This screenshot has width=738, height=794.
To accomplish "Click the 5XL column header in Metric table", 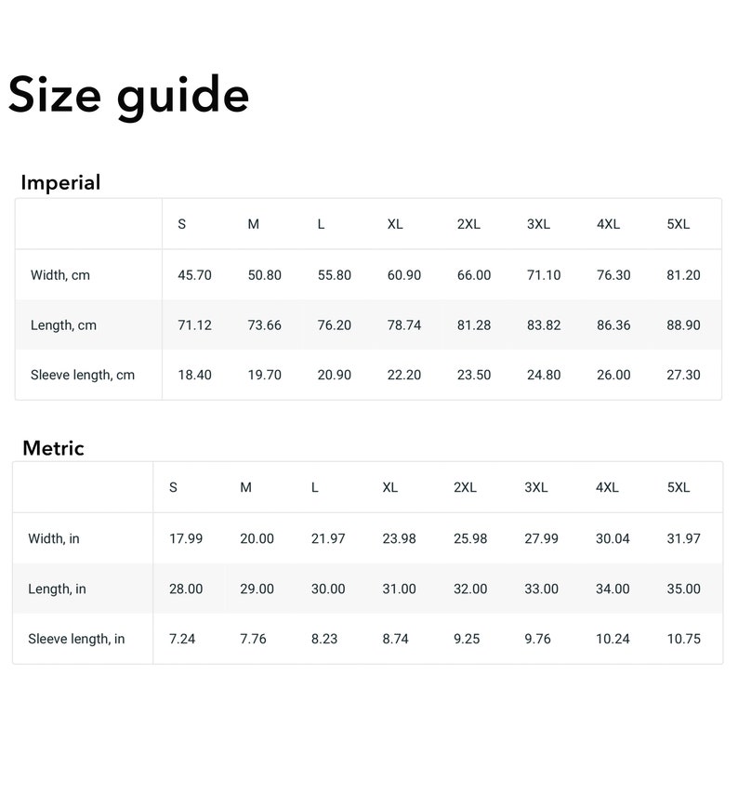I will point(679,487).
